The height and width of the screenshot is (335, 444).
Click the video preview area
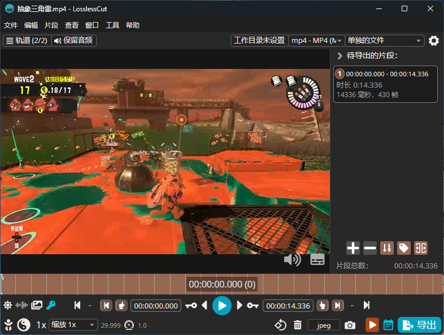165,162
